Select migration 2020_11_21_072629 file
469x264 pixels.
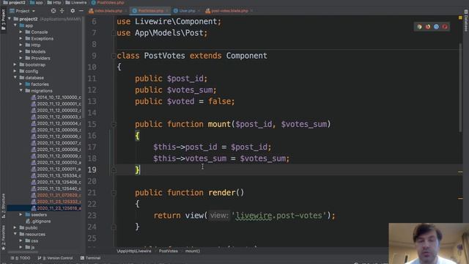[x=56, y=195]
